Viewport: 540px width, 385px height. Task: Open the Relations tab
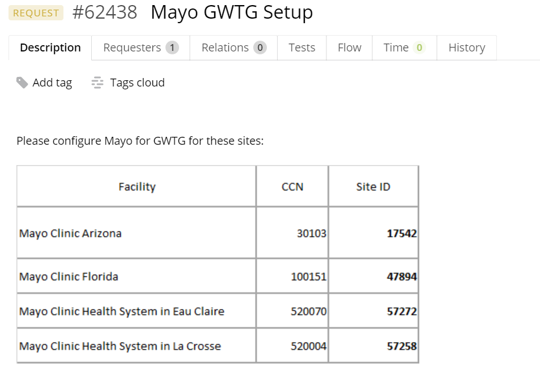pos(225,48)
